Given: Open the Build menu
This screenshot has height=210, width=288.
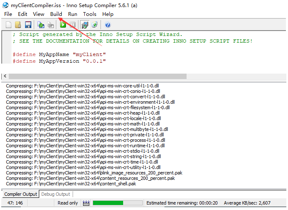Looking at the screenshot, I should (56, 14).
